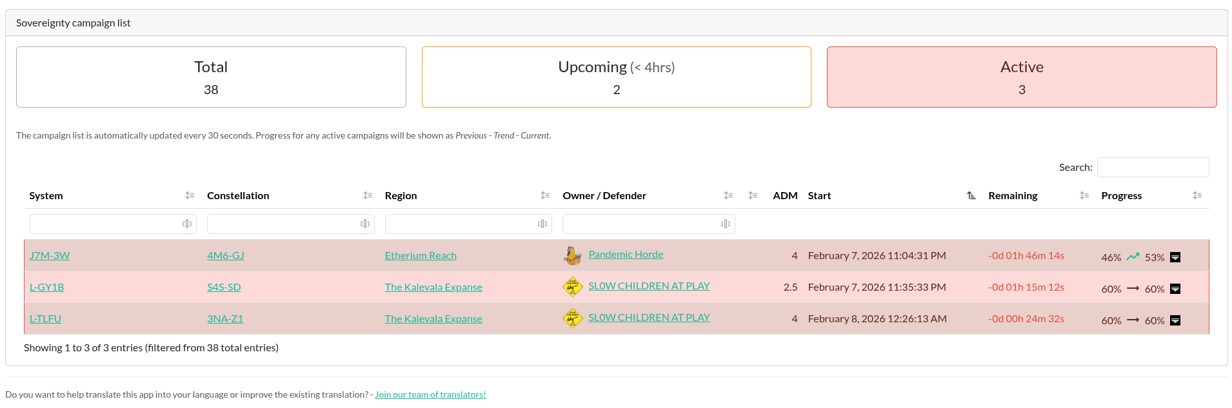Click the Remaining column header label
Image resolution: width=1232 pixels, height=408 pixels.
tap(1013, 195)
